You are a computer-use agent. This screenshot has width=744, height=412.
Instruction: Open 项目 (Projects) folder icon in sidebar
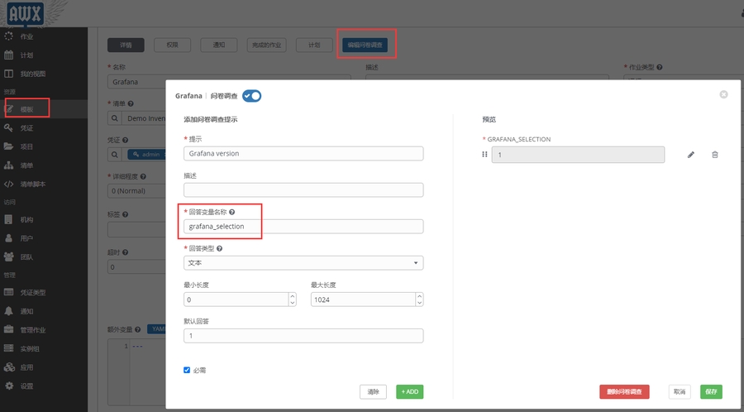tap(8, 146)
